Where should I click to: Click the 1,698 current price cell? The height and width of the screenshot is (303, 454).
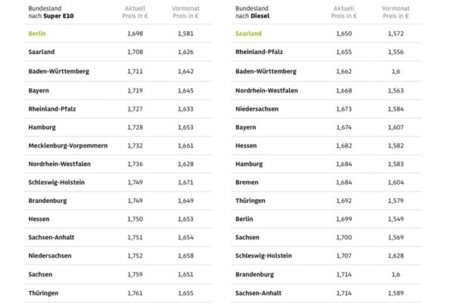136,34
